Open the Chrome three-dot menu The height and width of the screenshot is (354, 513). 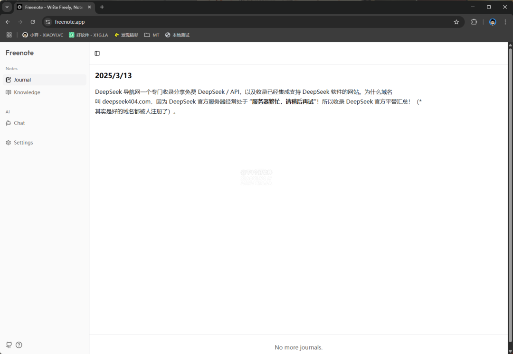tap(505, 22)
